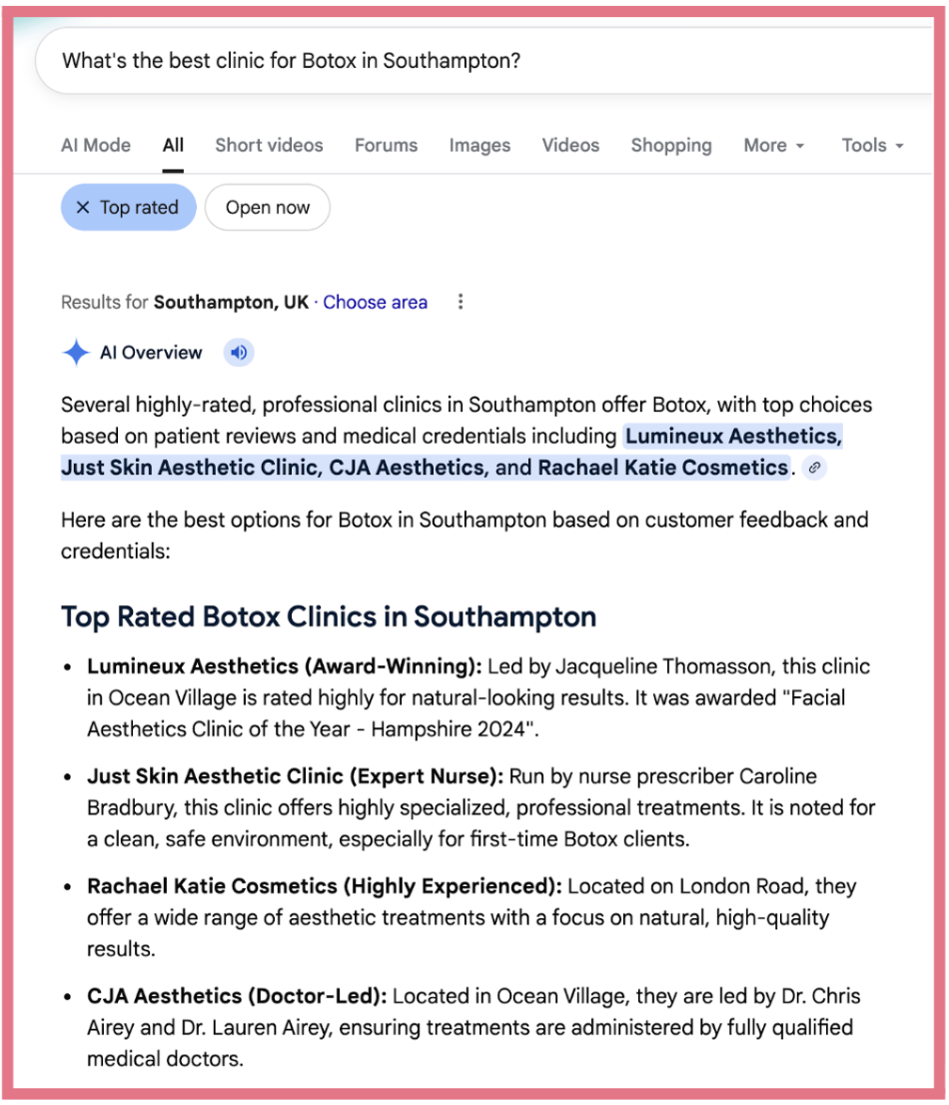The image size is (949, 1105).
Task: Switch to the Videos tab
Action: pyautogui.click(x=569, y=145)
